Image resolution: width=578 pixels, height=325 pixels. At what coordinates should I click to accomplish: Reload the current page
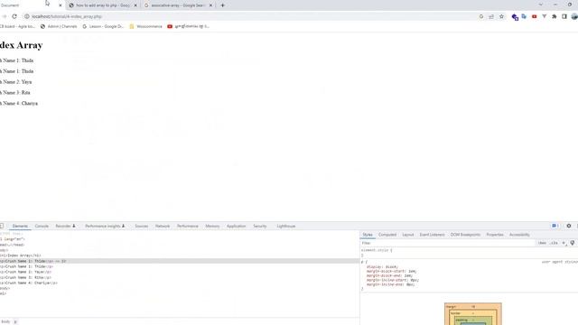[14, 16]
